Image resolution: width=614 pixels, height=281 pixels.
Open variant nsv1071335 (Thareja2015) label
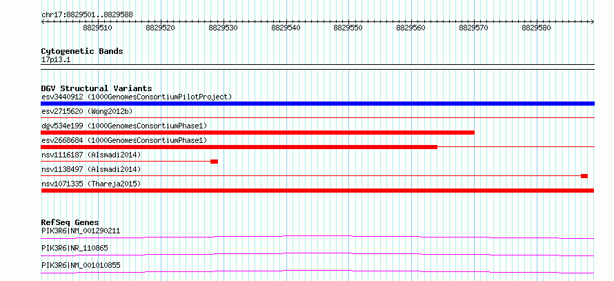point(91,184)
